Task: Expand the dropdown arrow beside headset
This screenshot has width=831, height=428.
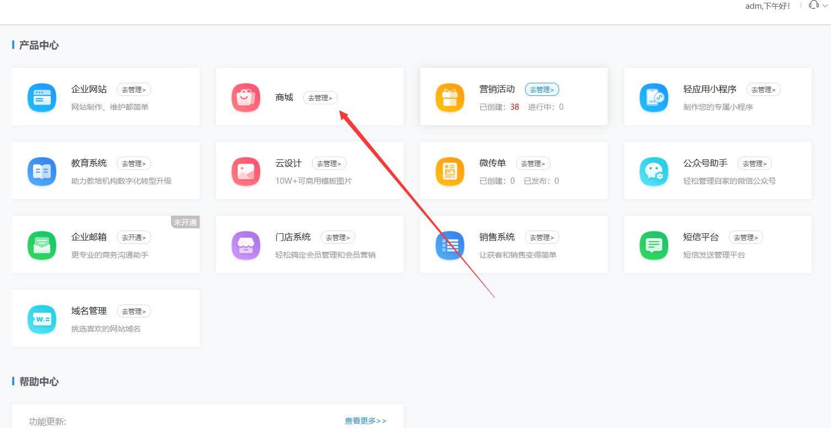Action: (x=825, y=6)
